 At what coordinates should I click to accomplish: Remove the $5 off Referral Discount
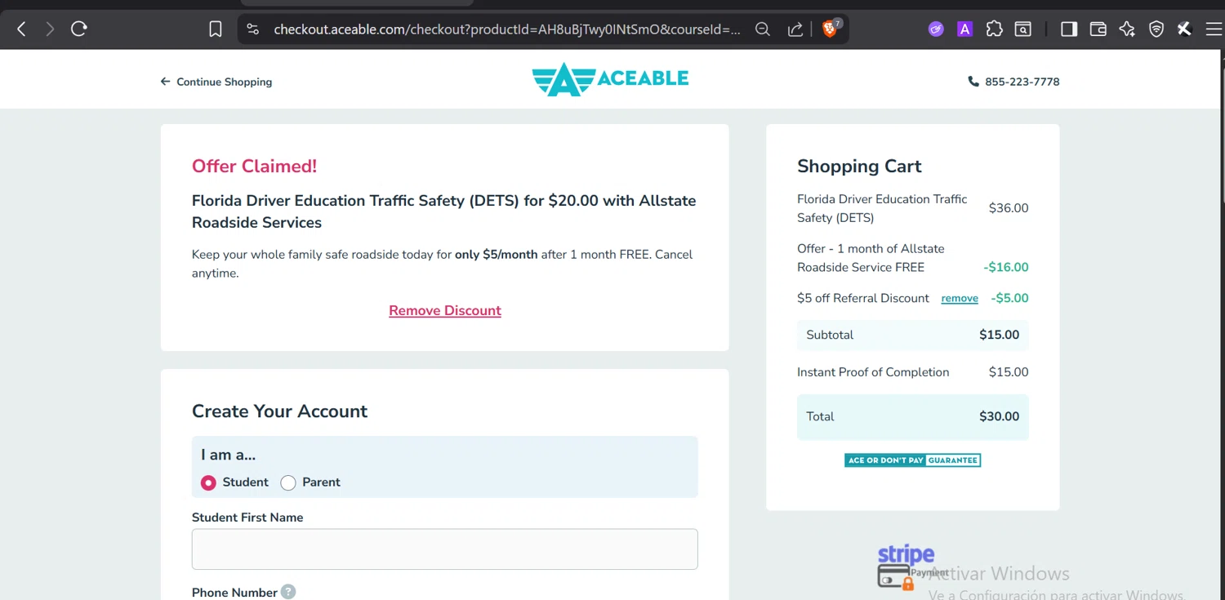click(x=960, y=299)
